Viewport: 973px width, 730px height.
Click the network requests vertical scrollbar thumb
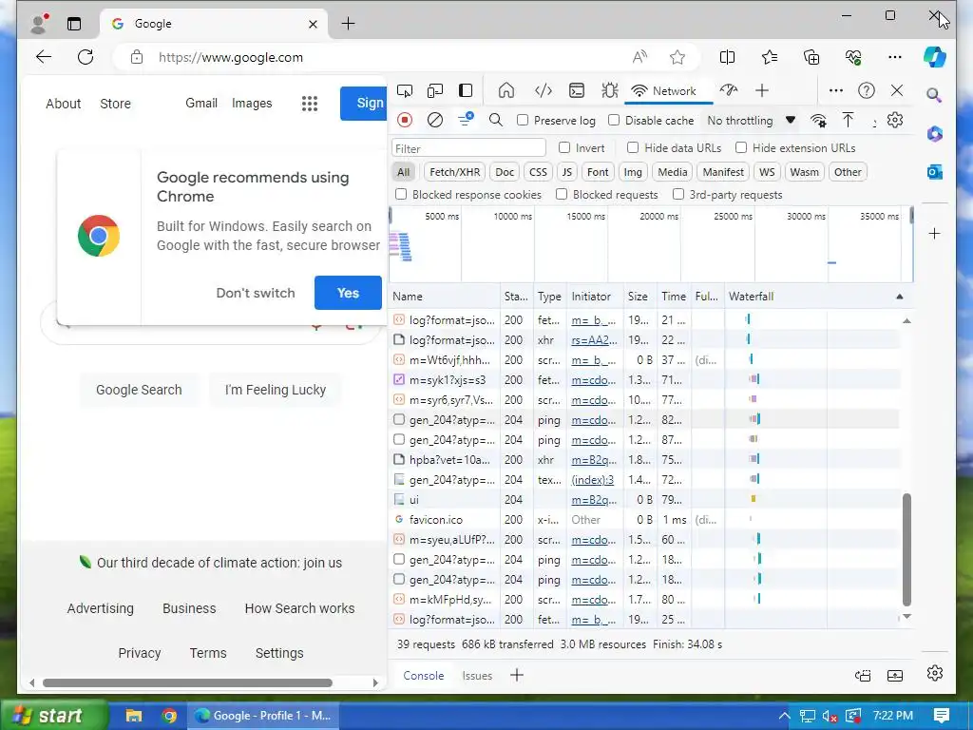pyautogui.click(x=906, y=549)
